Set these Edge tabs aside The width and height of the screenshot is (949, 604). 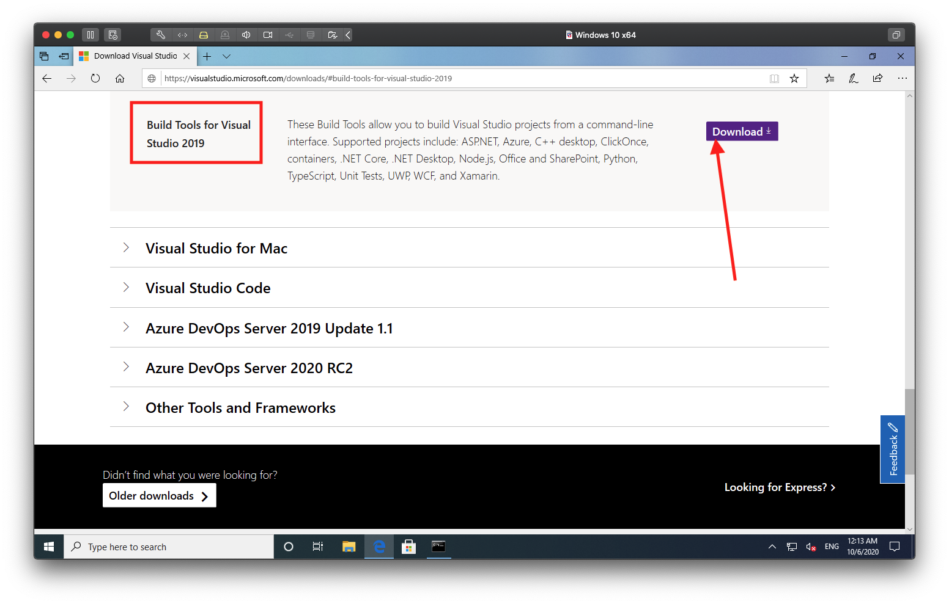point(64,56)
